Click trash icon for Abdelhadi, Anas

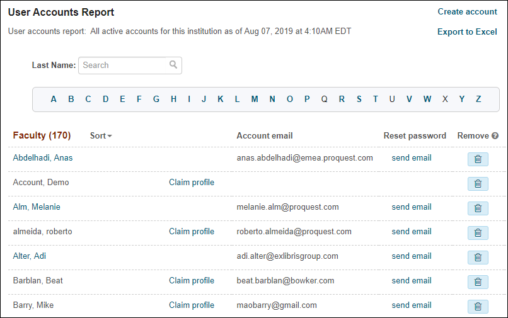tap(478, 159)
